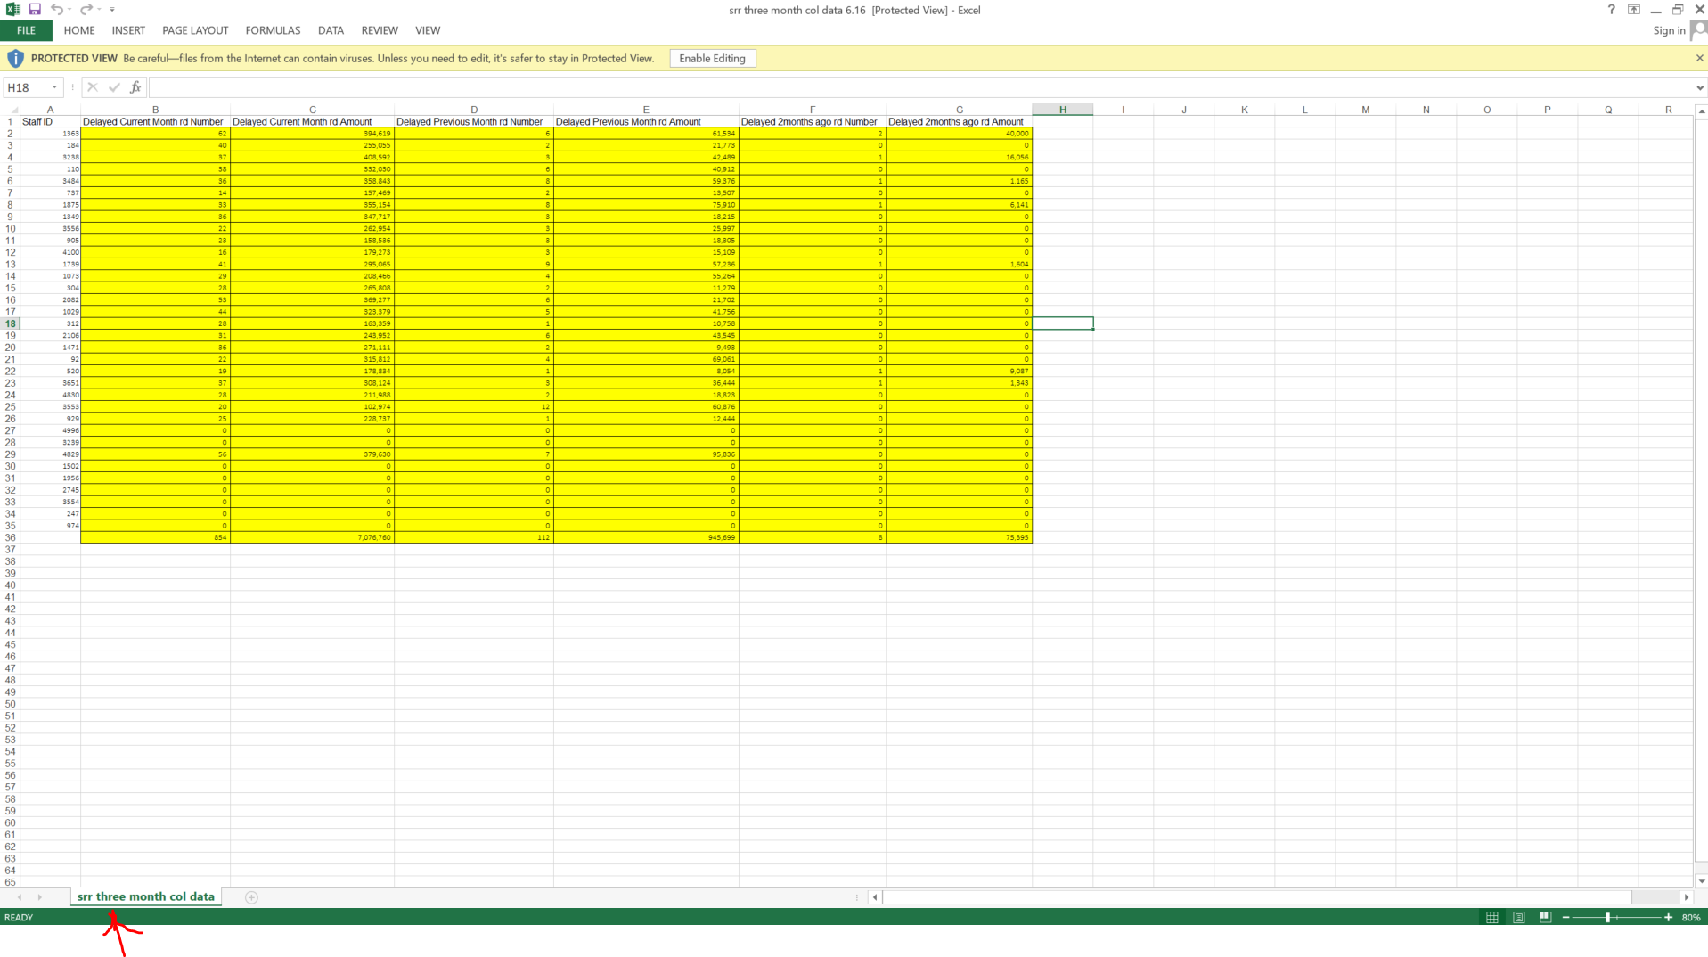Click the Save icon in Quick Access Toolbar

[x=35, y=10]
